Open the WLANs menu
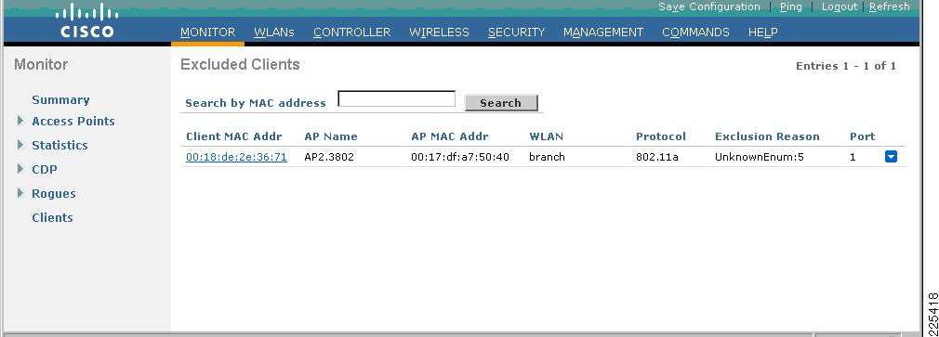The image size is (939, 337). point(274,32)
